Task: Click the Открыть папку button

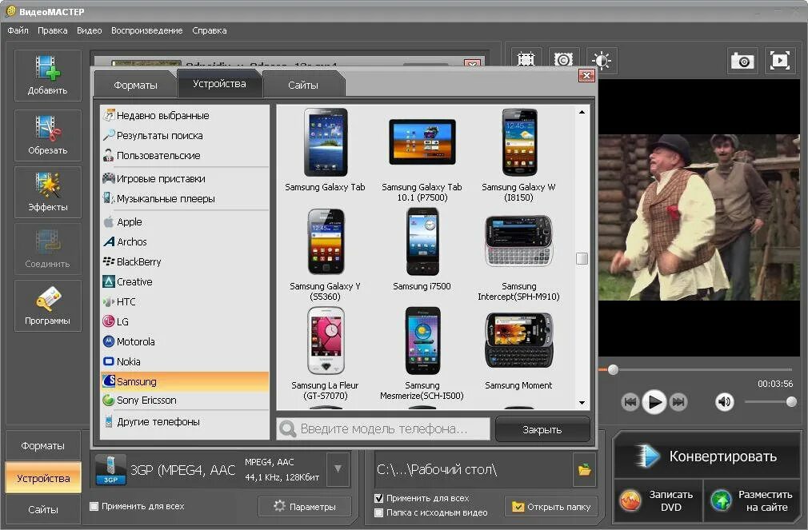Action: [x=551, y=507]
